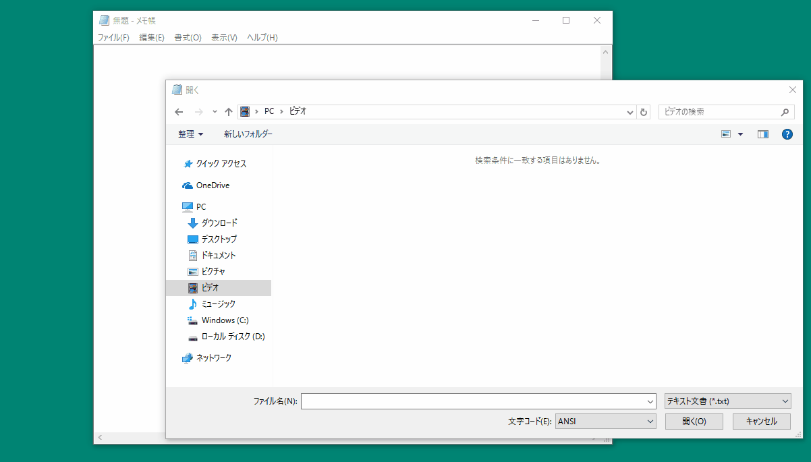
Task: Click the notepad icon in 開く dialog title
Action: coord(177,90)
